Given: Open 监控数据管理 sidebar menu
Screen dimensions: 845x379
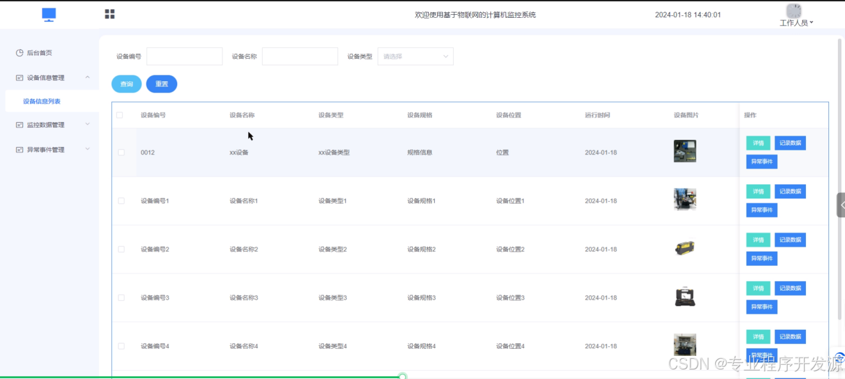Looking at the screenshot, I should [46, 125].
